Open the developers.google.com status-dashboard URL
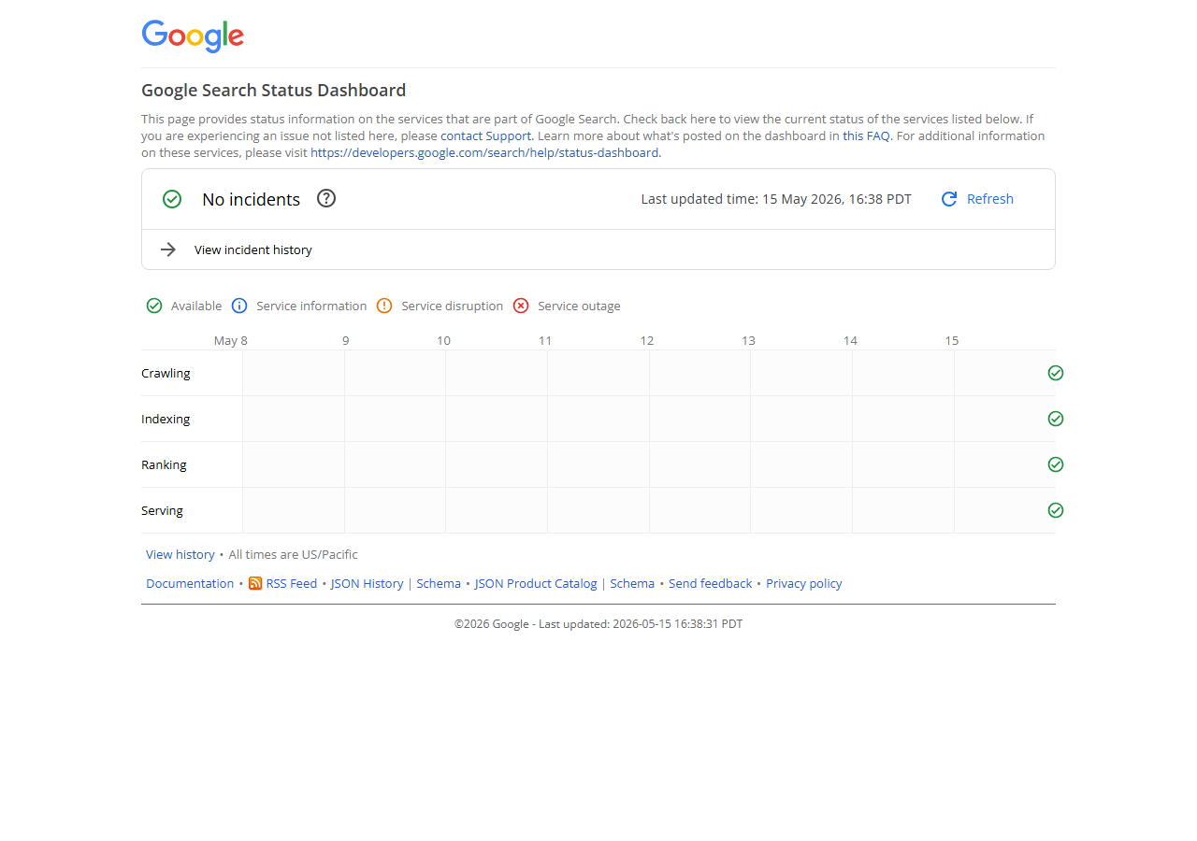This screenshot has height=841, width=1197. (484, 152)
